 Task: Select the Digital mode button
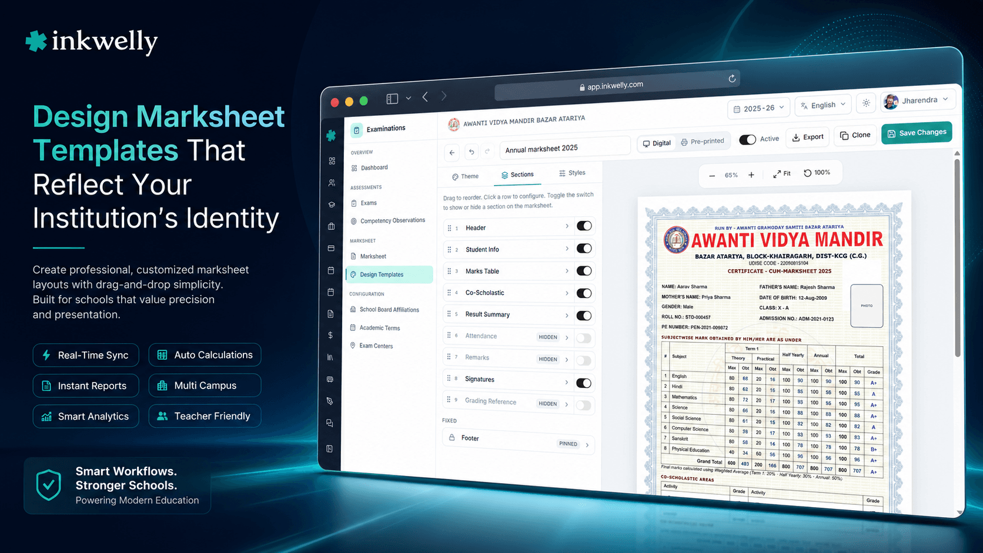click(x=657, y=143)
